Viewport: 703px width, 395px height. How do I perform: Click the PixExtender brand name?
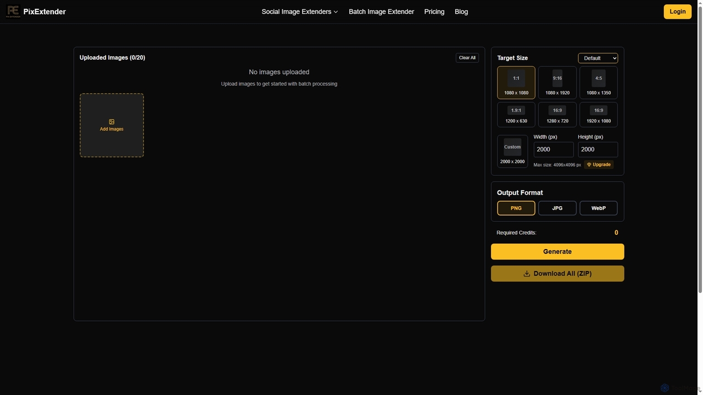pyautogui.click(x=44, y=12)
